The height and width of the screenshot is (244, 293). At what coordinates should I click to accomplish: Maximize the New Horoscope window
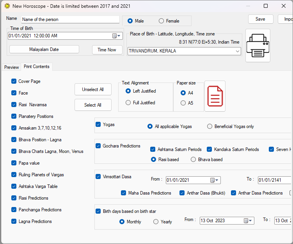coord(266,6)
